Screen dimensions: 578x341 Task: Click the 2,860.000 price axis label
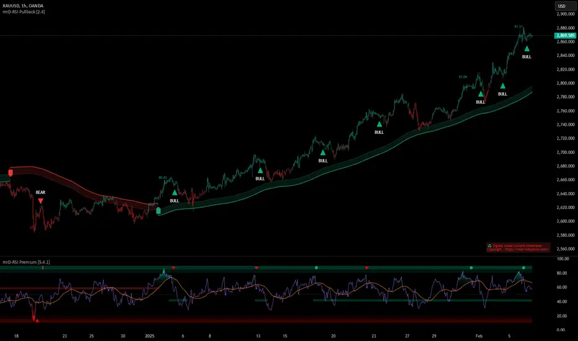point(566,42)
